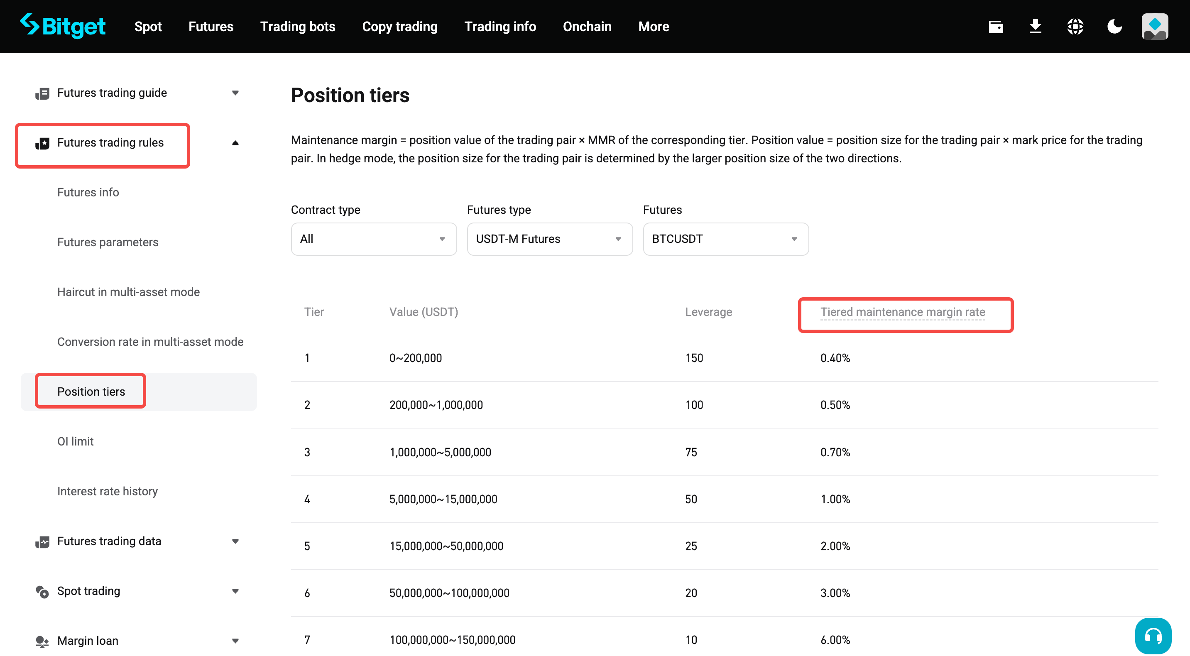The width and height of the screenshot is (1190, 656).
Task: Open the Contract type dropdown showing All
Action: 373,239
